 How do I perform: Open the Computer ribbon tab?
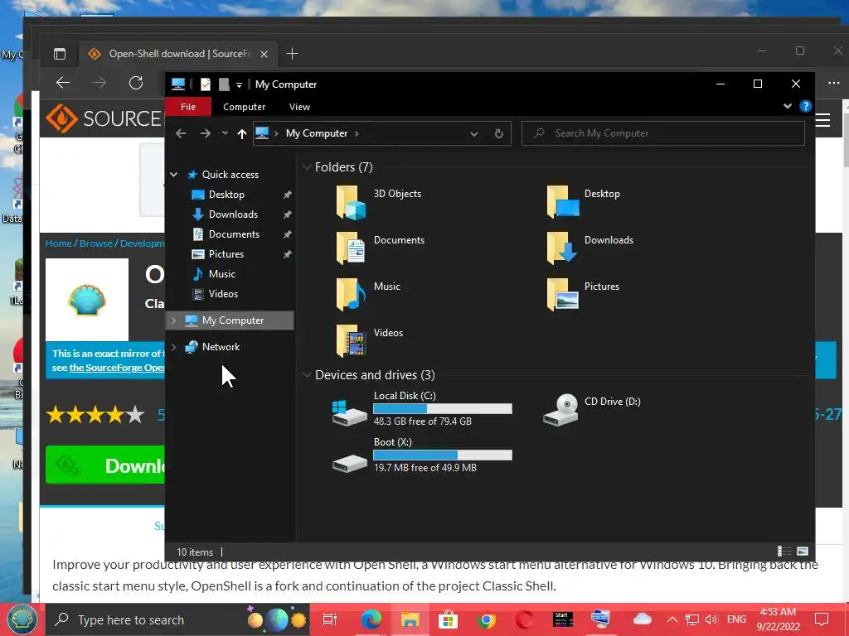pyautogui.click(x=245, y=107)
